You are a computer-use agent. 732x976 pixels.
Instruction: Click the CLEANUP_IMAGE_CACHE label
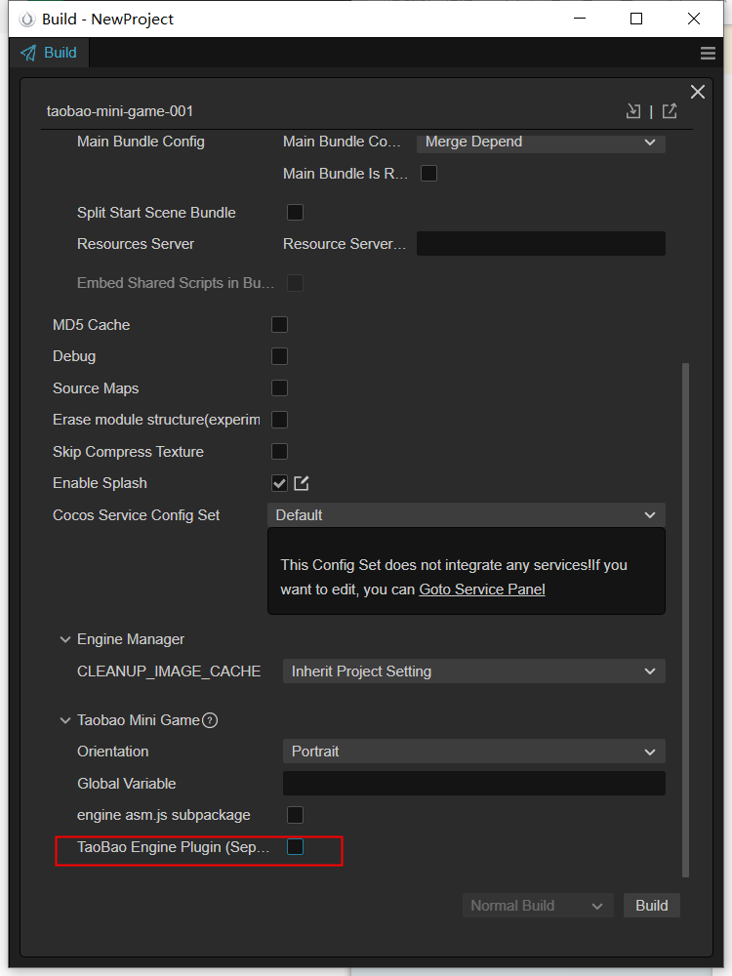[169, 671]
